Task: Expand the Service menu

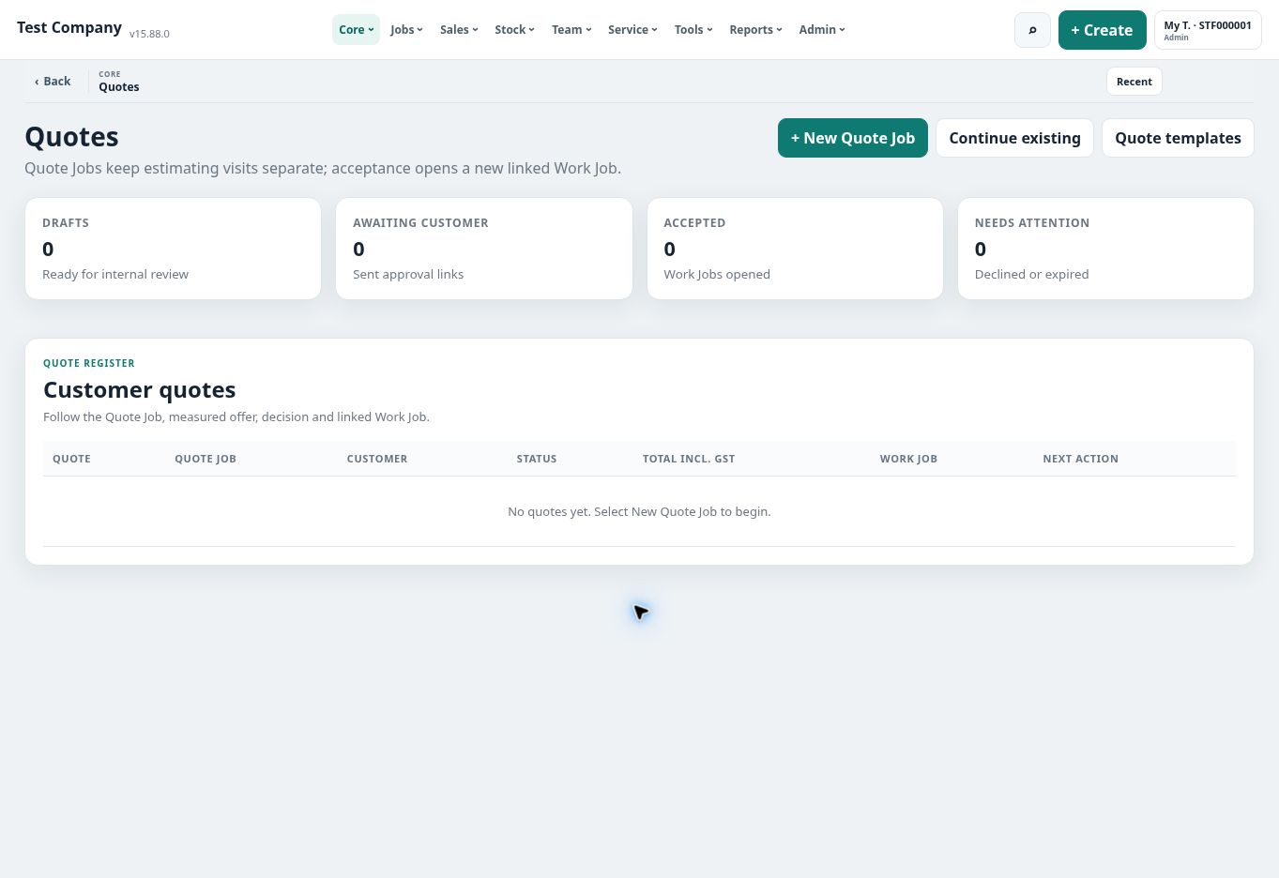Action: click(x=632, y=30)
